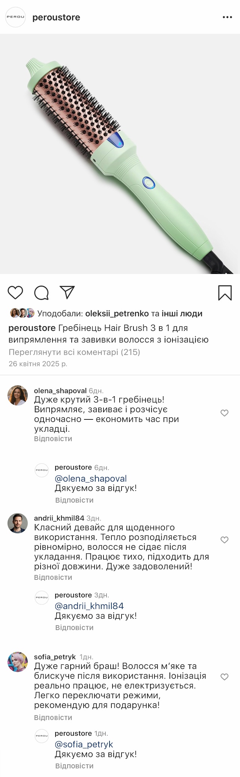Show the list of other people who liked
The width and height of the screenshot is (240, 777).
coord(182,314)
